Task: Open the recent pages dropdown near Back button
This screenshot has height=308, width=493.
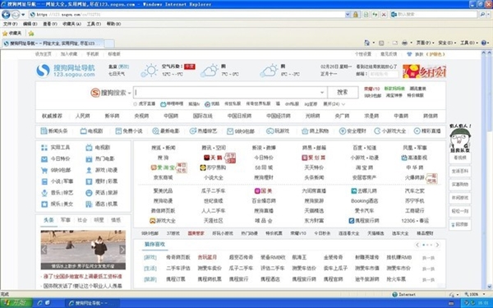Action: 23,15
